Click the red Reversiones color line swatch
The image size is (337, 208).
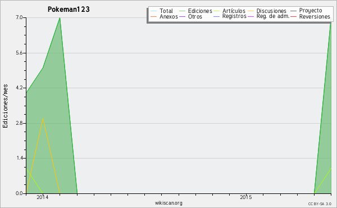(294, 16)
